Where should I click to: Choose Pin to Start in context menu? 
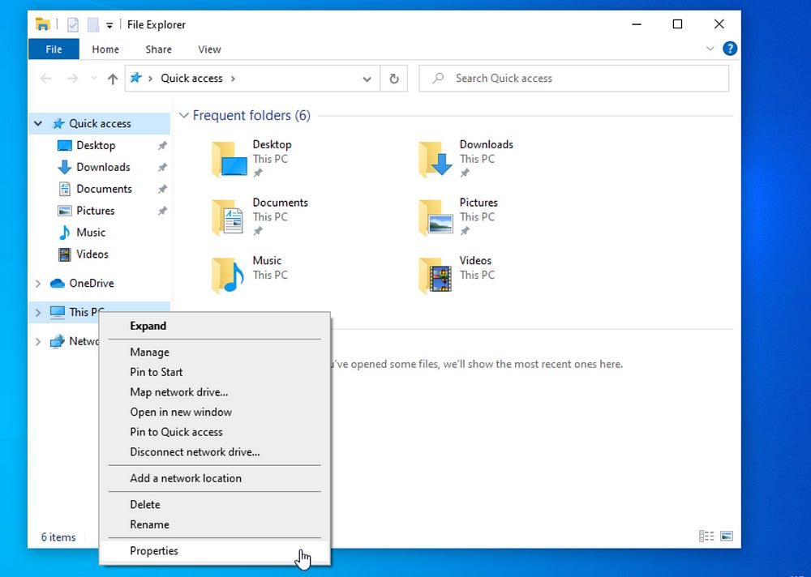tap(215, 372)
